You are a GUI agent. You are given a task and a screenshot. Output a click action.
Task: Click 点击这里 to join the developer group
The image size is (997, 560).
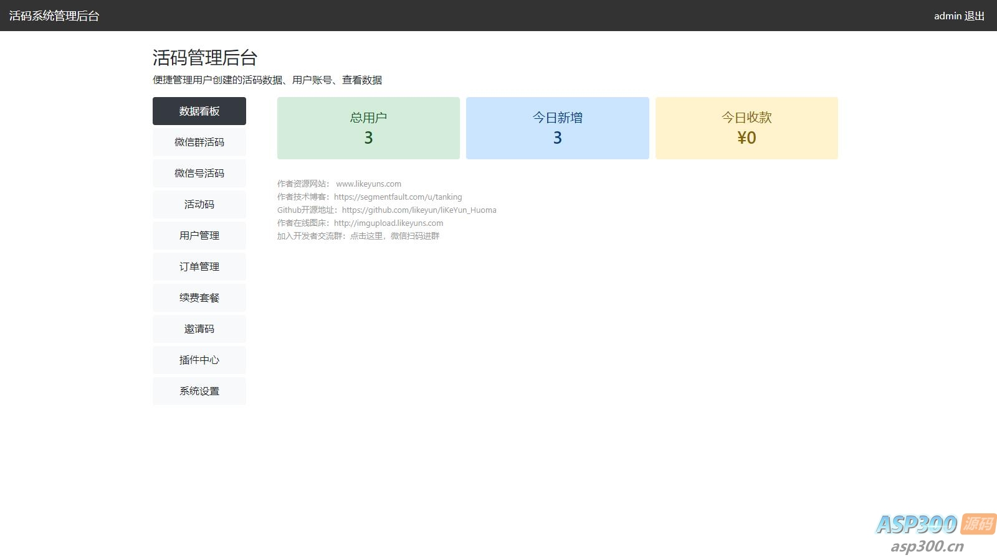point(366,236)
